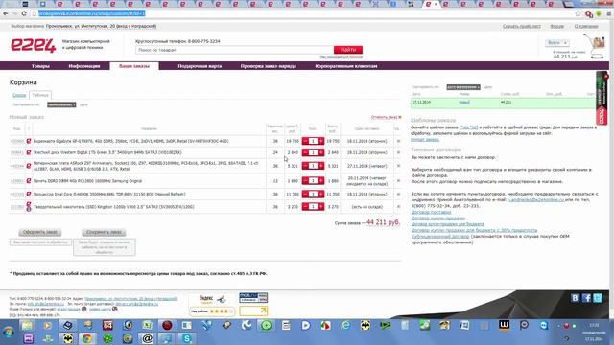Open Skype icon in taskbar

click(187, 338)
